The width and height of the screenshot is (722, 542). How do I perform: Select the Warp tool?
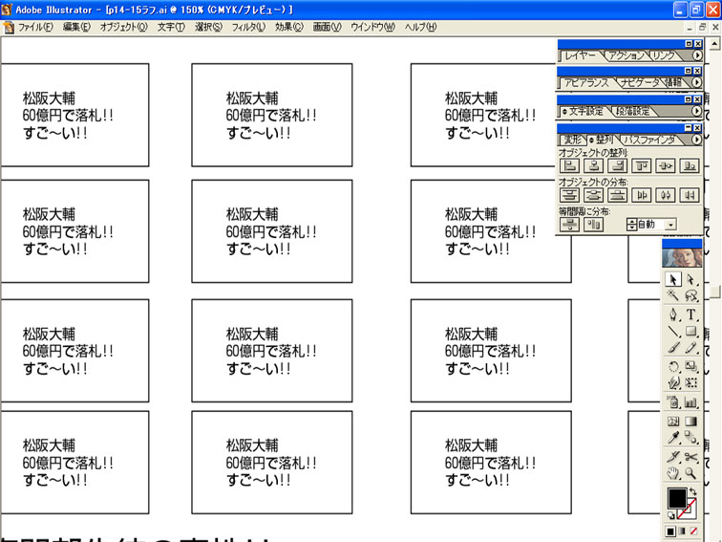click(672, 383)
